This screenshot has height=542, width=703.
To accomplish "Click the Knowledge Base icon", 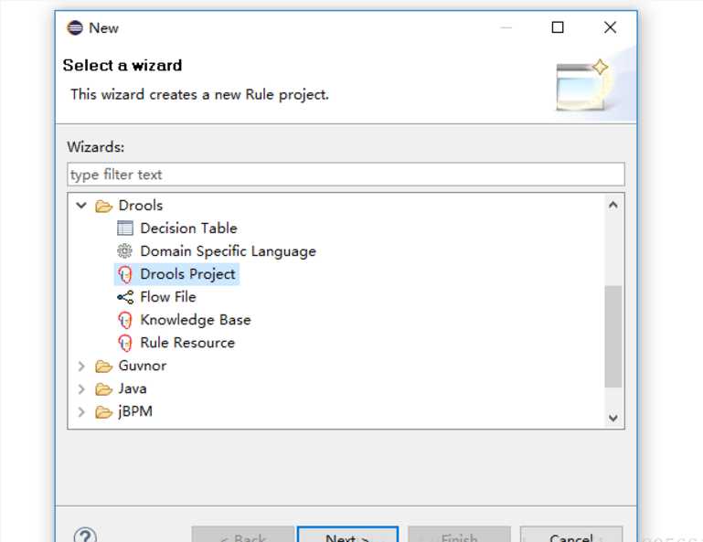I will pyautogui.click(x=125, y=320).
